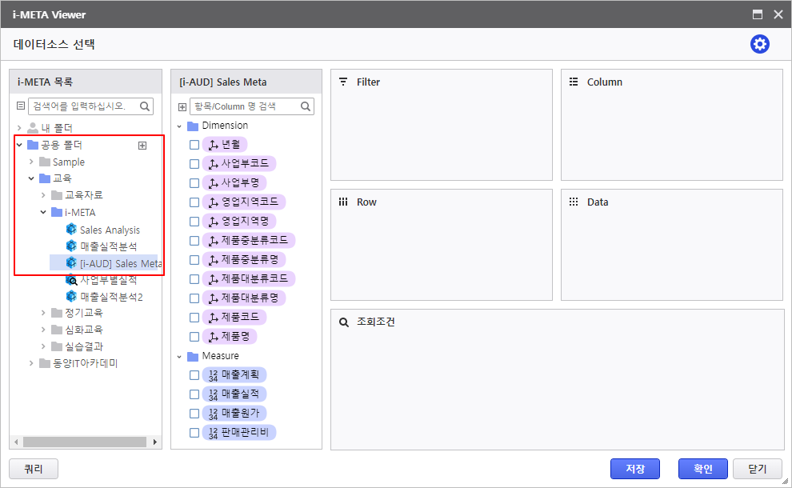Click the collapse icon left of i-META search

(x=21, y=106)
